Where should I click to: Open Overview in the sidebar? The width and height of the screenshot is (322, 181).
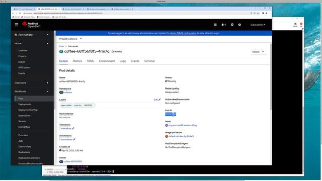(x=23, y=50)
